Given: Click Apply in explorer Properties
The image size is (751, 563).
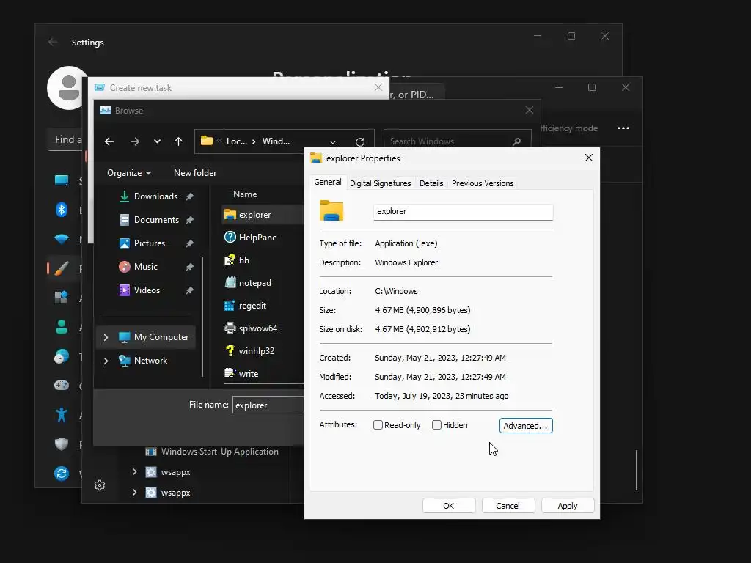Looking at the screenshot, I should click(568, 506).
